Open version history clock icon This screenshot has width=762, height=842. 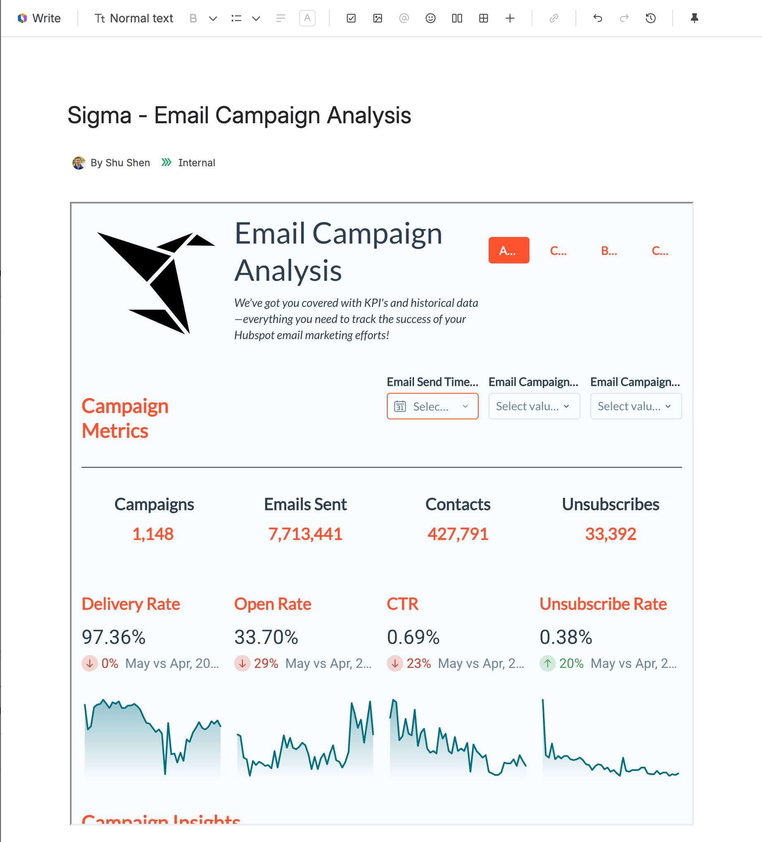(x=650, y=18)
